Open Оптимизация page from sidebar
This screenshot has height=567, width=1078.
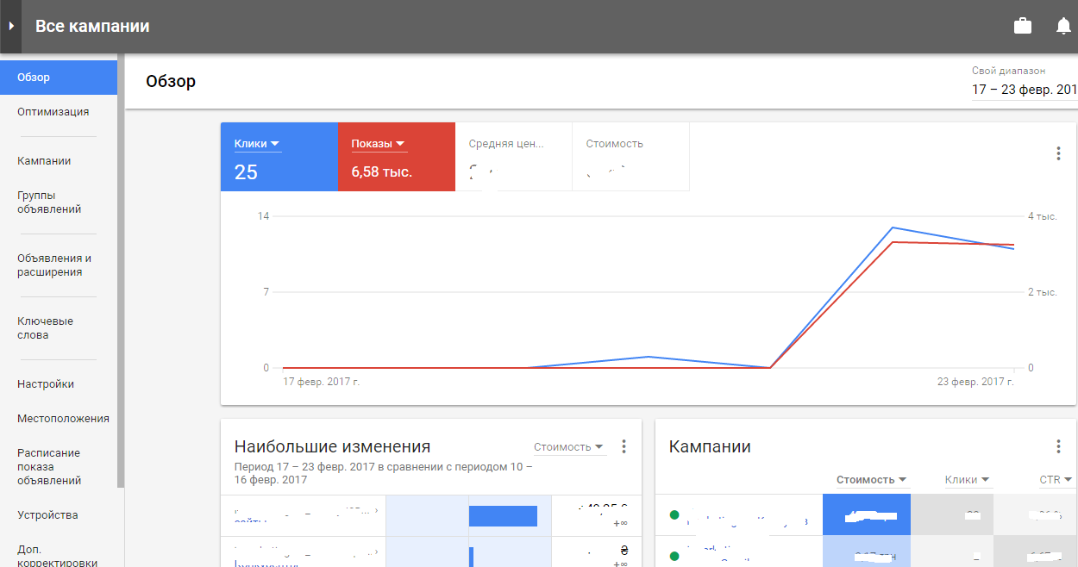coord(53,112)
